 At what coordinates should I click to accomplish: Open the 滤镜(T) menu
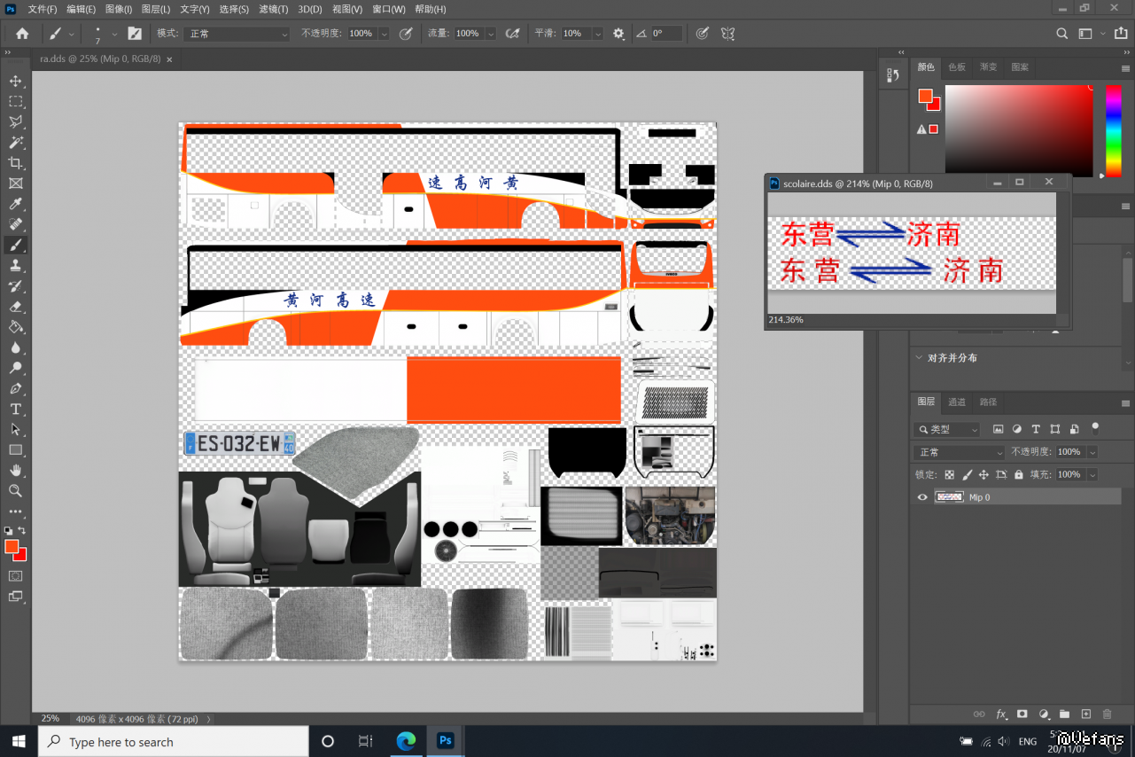tap(273, 9)
